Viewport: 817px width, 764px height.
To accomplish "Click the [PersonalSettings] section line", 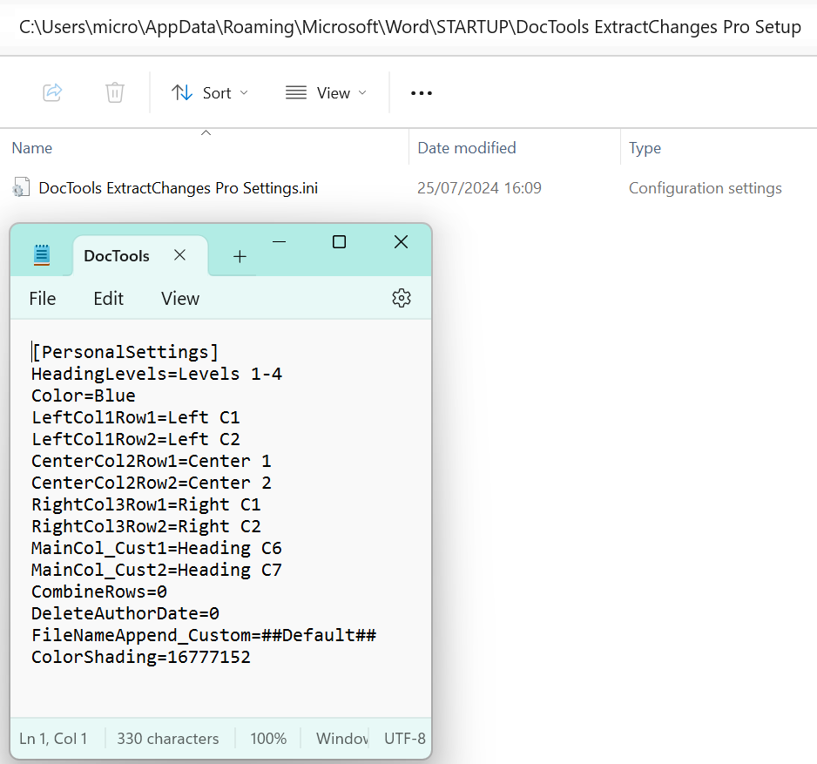I will point(125,352).
